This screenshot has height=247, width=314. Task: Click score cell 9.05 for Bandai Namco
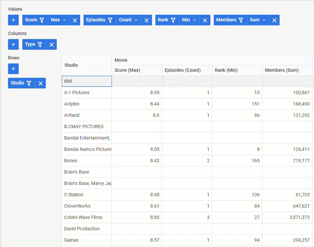click(x=137, y=149)
